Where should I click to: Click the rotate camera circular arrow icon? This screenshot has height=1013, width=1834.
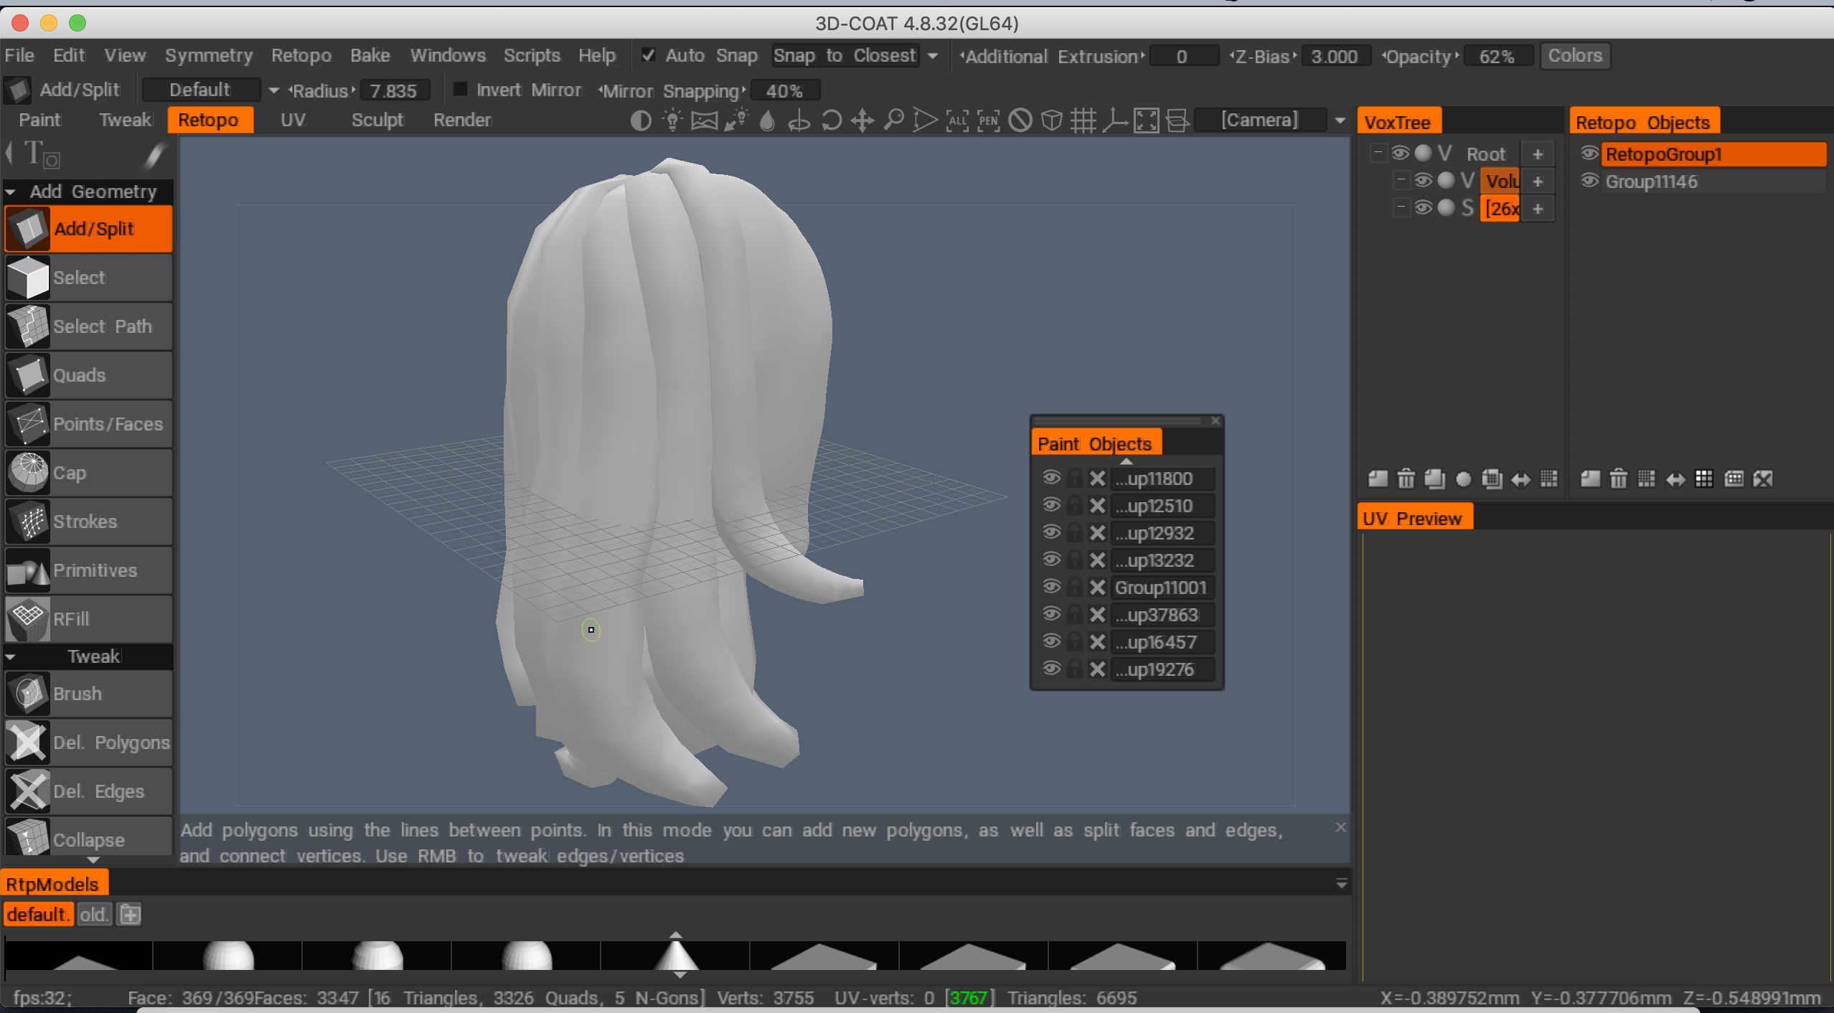pyautogui.click(x=831, y=120)
